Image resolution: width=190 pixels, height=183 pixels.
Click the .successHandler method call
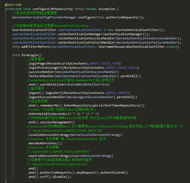pos(41,72)
